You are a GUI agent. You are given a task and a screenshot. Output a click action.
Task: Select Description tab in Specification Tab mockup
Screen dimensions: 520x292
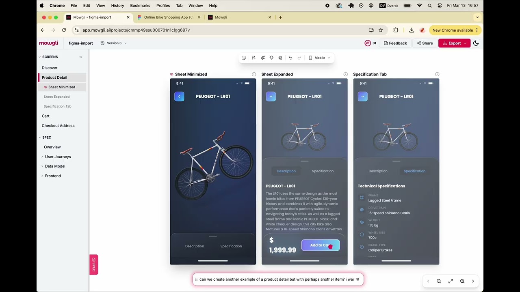click(x=378, y=171)
